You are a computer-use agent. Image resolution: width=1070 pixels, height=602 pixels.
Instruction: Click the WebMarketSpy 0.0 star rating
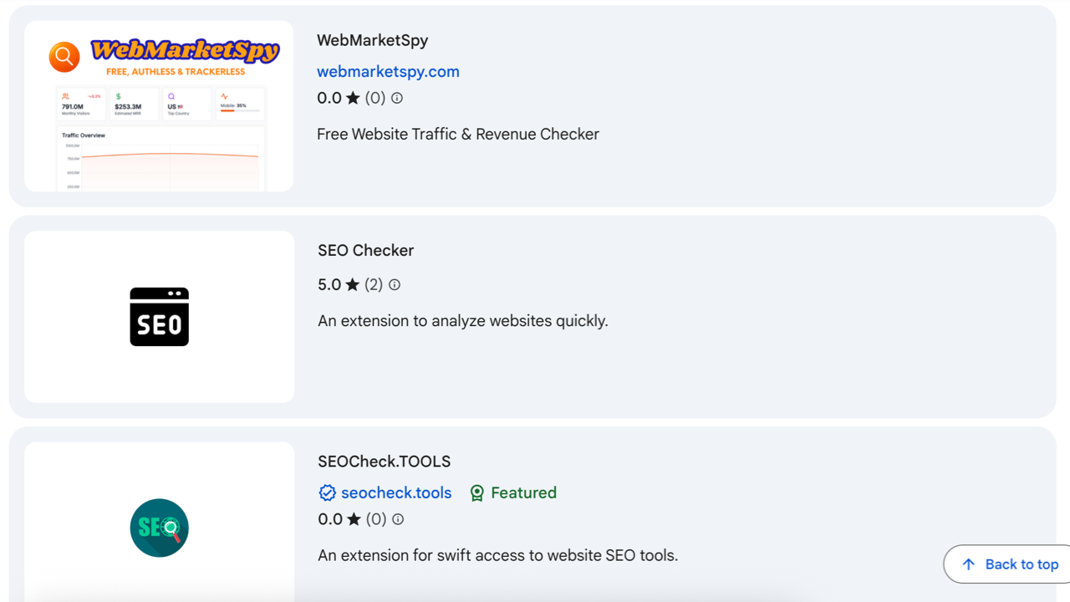(339, 98)
